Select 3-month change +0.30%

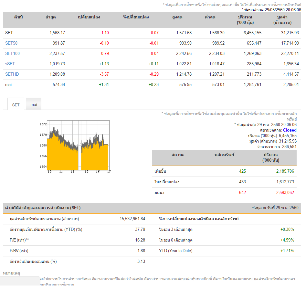[287, 230]
